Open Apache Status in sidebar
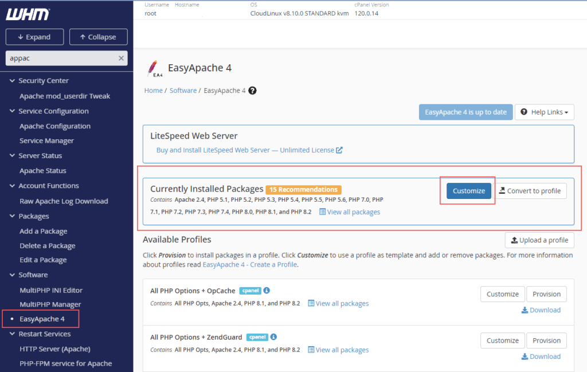Viewport: 587px width, 372px height. tap(42, 171)
